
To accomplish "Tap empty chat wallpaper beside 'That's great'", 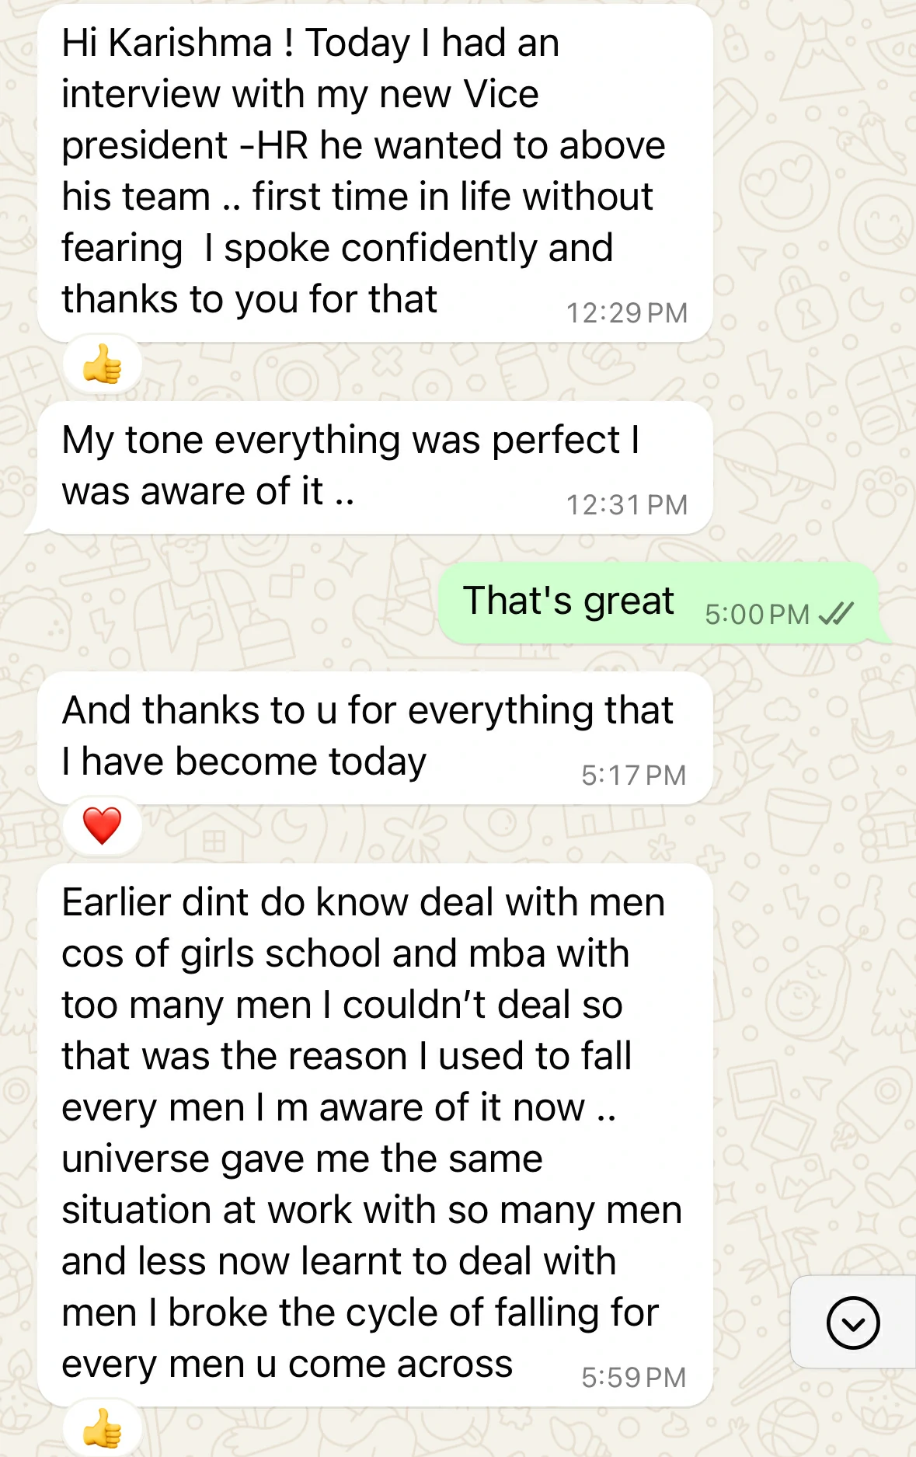I will click(218, 603).
